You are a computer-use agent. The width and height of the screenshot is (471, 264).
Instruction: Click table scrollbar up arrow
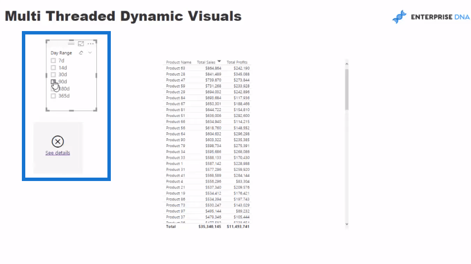coord(347,64)
